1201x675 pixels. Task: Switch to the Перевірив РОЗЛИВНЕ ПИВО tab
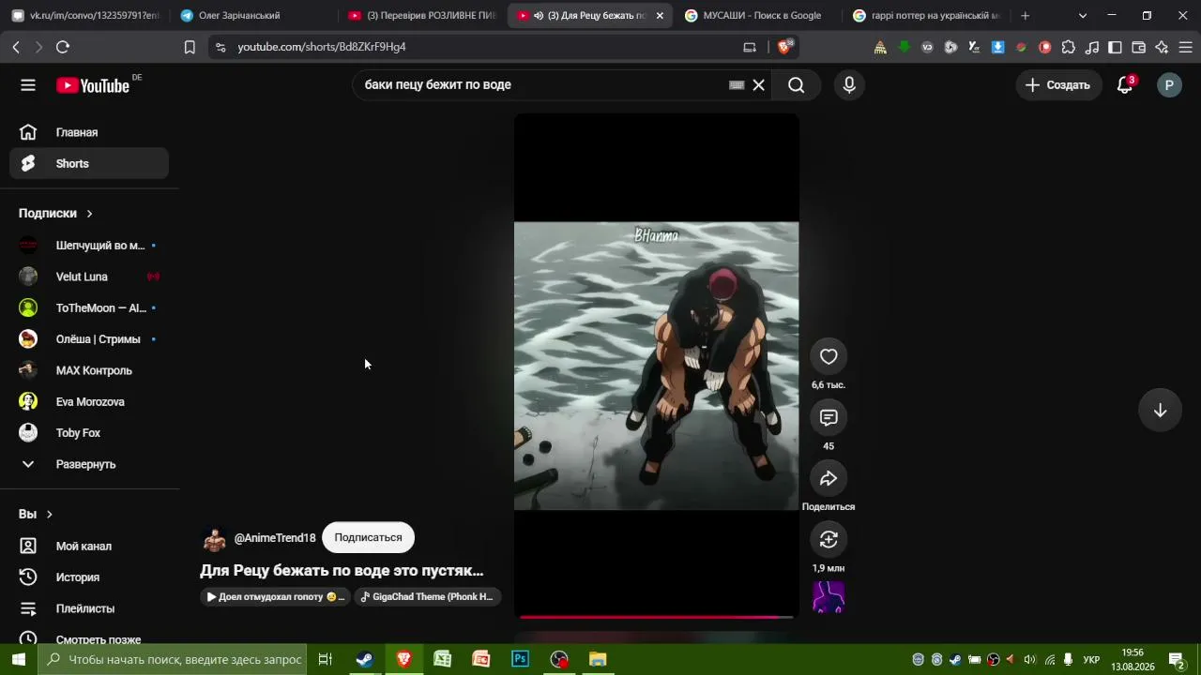point(421,16)
